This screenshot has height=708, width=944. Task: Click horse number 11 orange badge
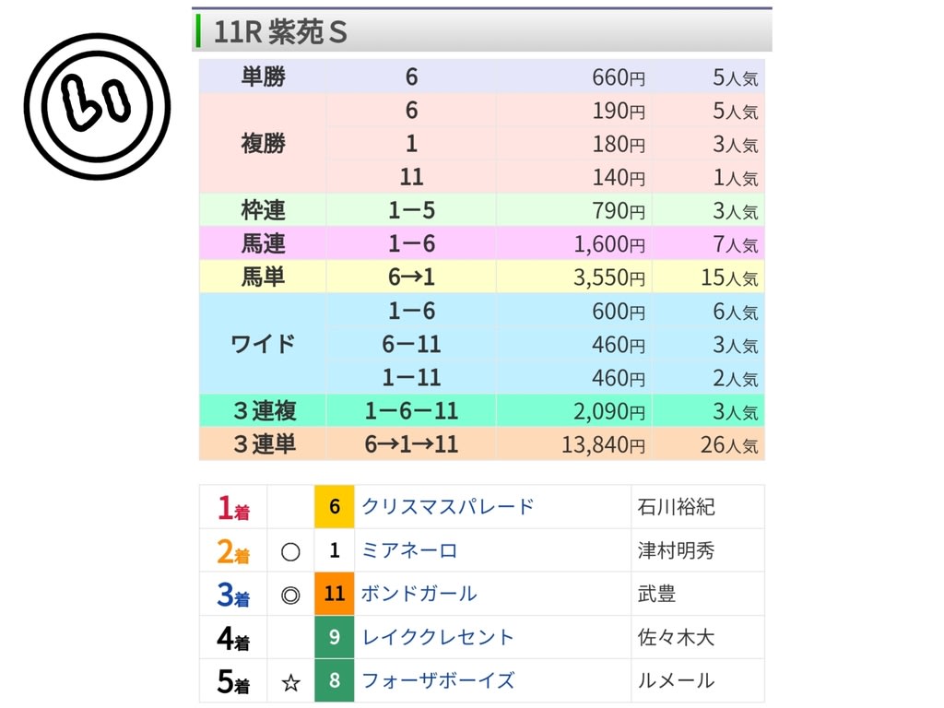[335, 594]
